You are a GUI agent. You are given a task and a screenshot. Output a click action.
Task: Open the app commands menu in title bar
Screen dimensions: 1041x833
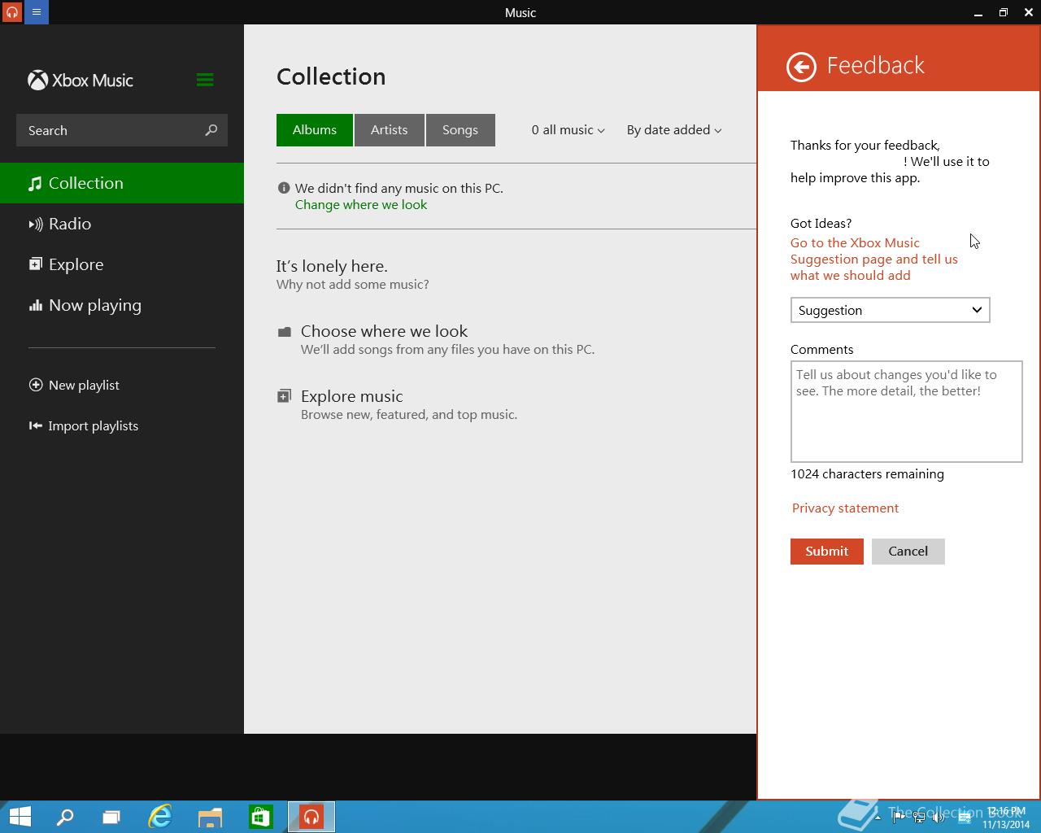[x=37, y=12]
